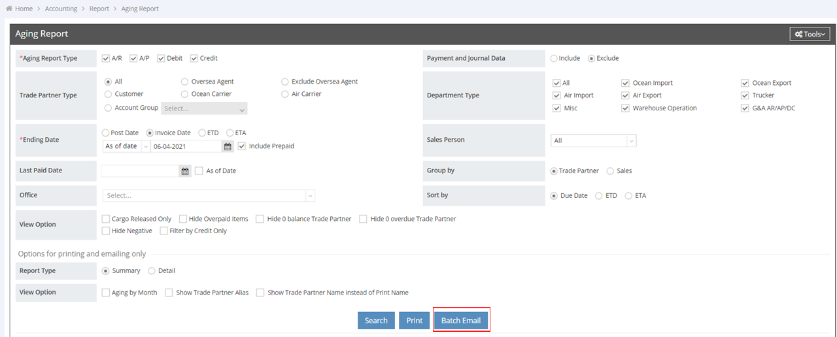Open the Tools gear menu
Viewport: 837px width, 337px height.
pyautogui.click(x=810, y=34)
